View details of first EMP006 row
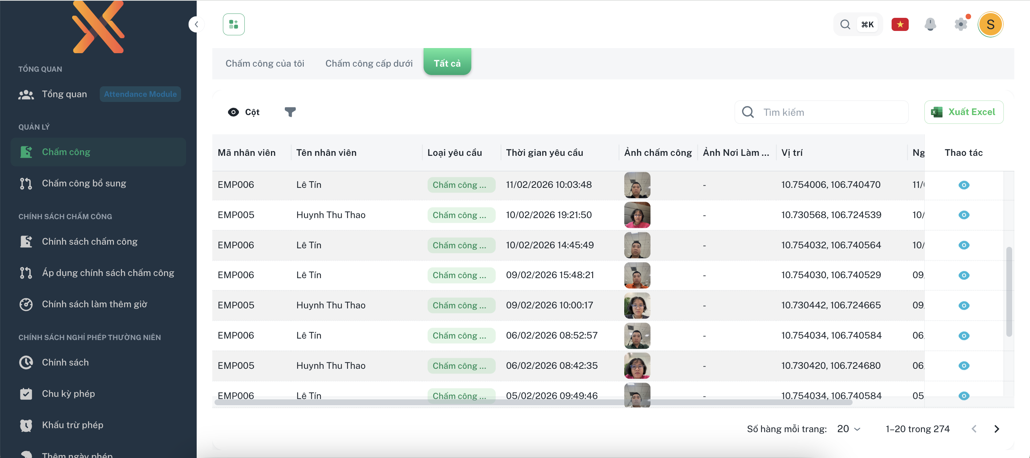This screenshot has width=1030, height=458. tap(964, 185)
